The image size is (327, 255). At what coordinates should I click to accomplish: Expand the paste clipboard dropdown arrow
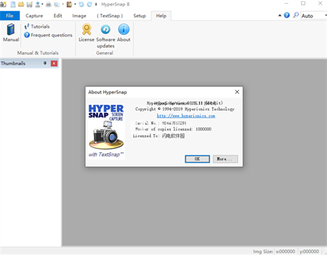(75, 4)
